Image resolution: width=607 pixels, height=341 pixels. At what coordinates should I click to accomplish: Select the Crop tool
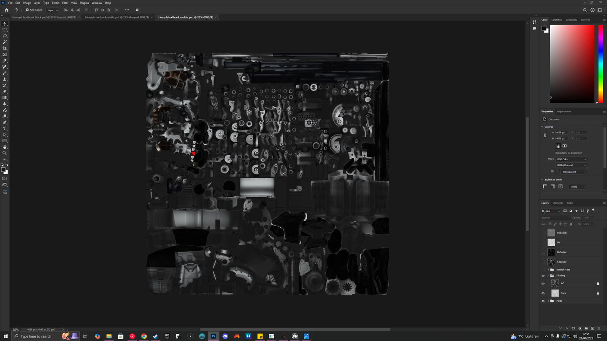point(5,49)
